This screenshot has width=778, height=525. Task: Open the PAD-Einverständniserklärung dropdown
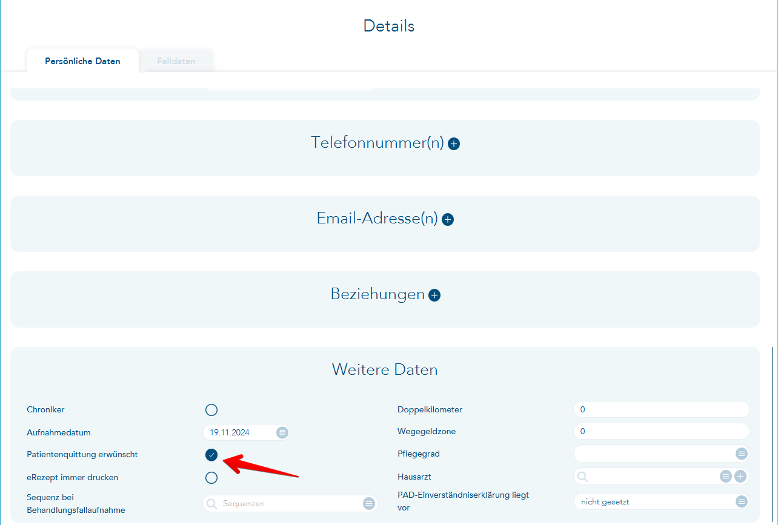(x=741, y=501)
